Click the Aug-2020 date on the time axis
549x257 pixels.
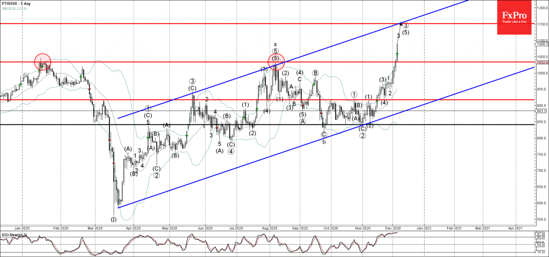[x=269, y=227]
